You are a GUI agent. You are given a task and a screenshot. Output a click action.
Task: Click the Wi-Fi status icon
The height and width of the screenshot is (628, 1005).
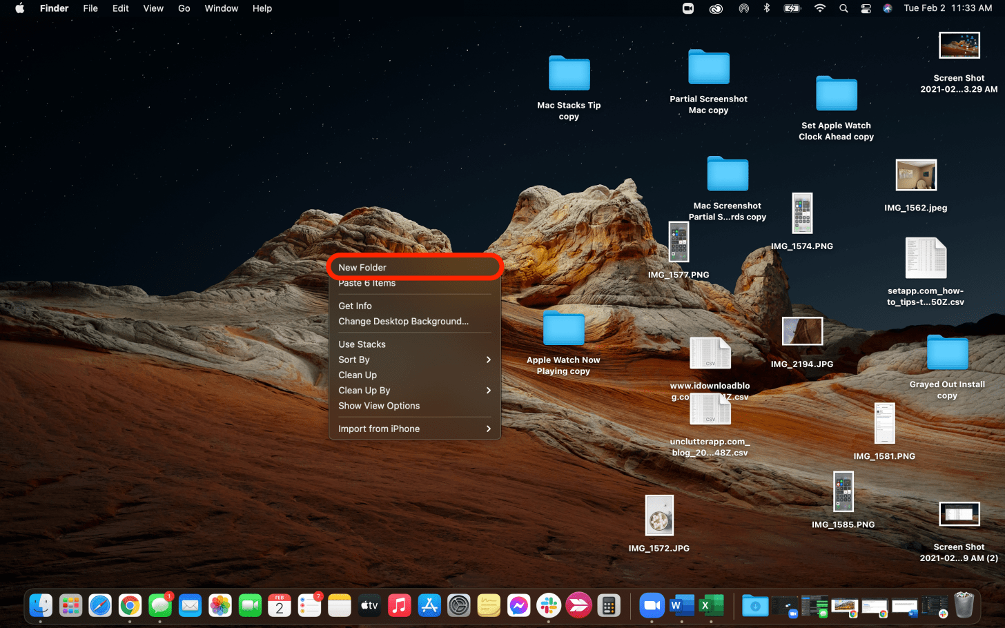pos(819,8)
